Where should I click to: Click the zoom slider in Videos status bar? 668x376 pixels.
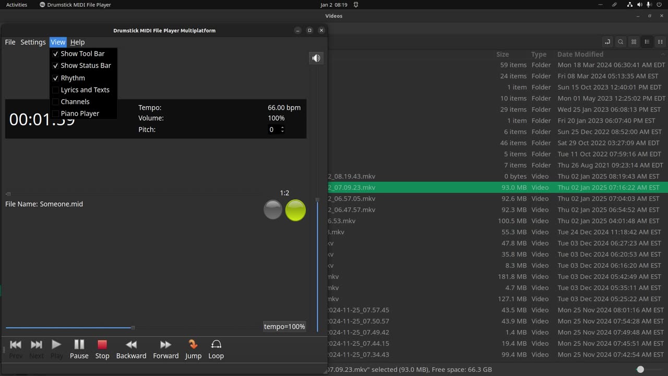point(640,369)
